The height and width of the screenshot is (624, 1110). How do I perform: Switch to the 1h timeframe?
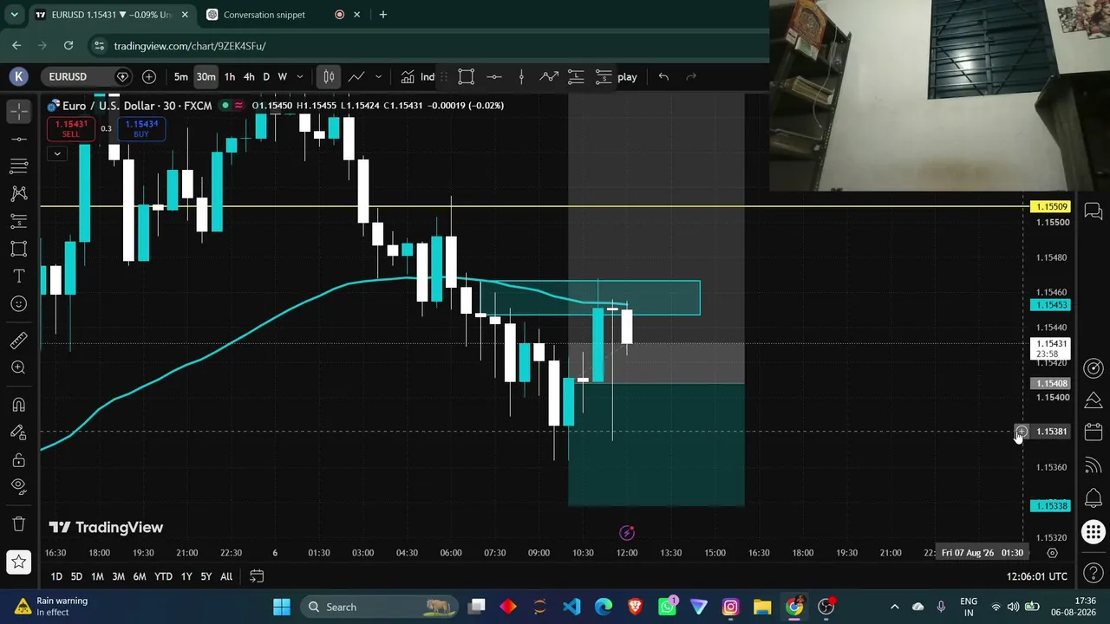(x=229, y=77)
